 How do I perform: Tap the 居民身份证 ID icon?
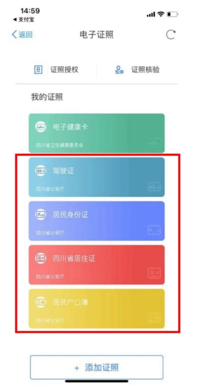(x=41, y=215)
